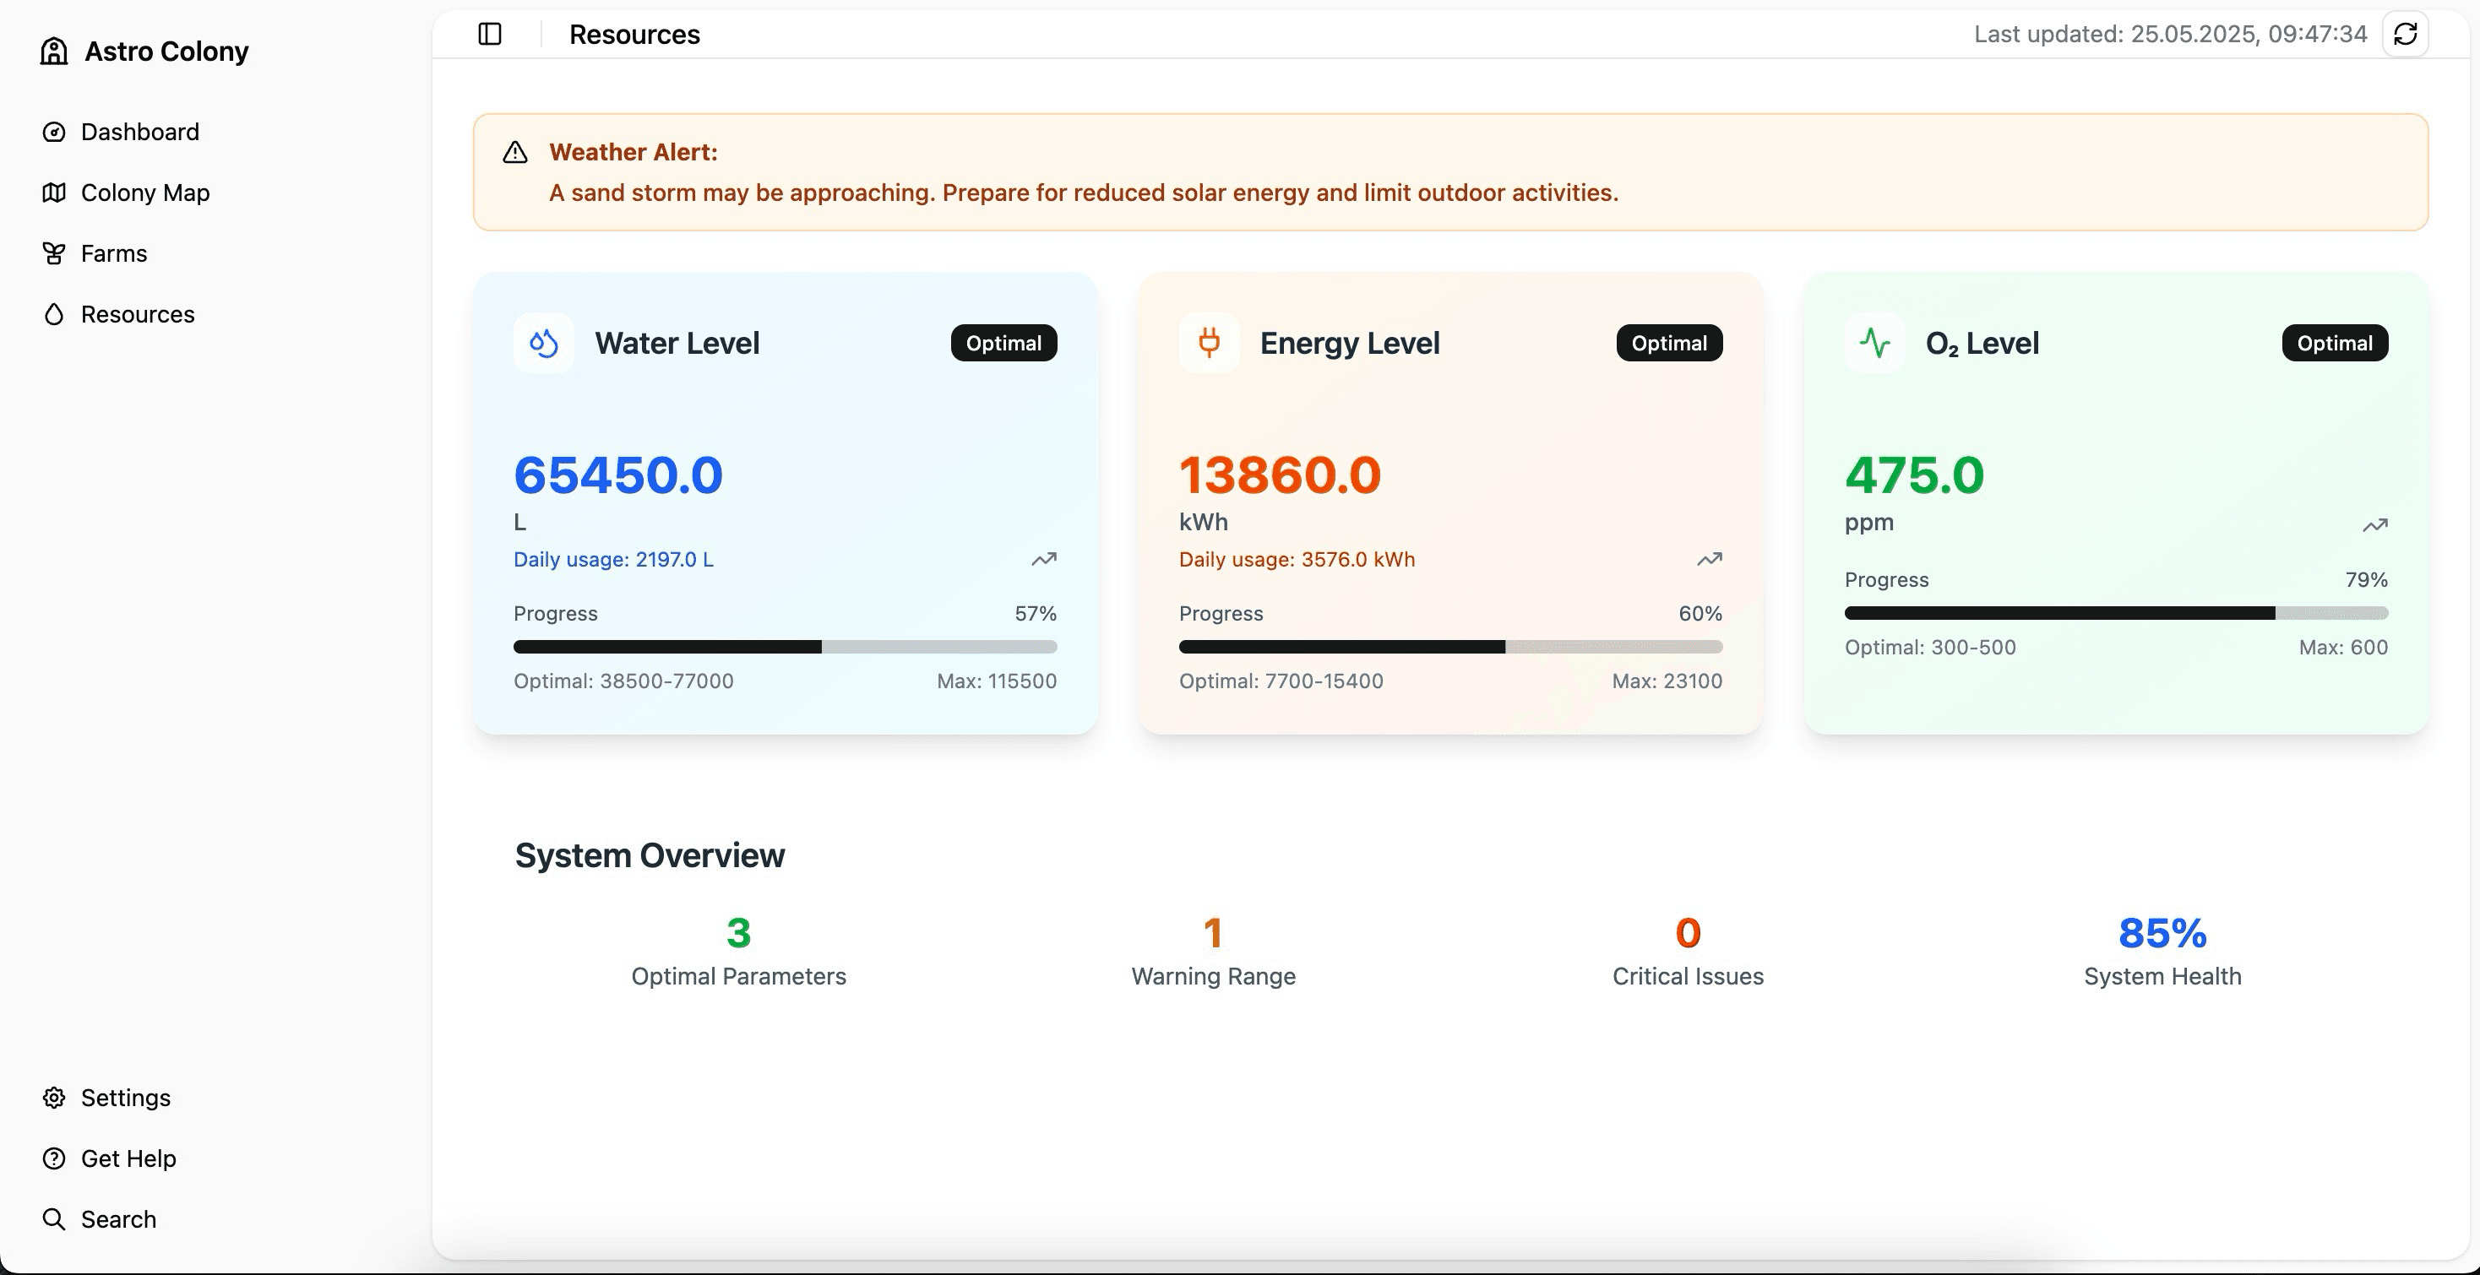Toggle the Optimal badge on Water Level card
This screenshot has height=1275, width=2480.
click(1003, 343)
